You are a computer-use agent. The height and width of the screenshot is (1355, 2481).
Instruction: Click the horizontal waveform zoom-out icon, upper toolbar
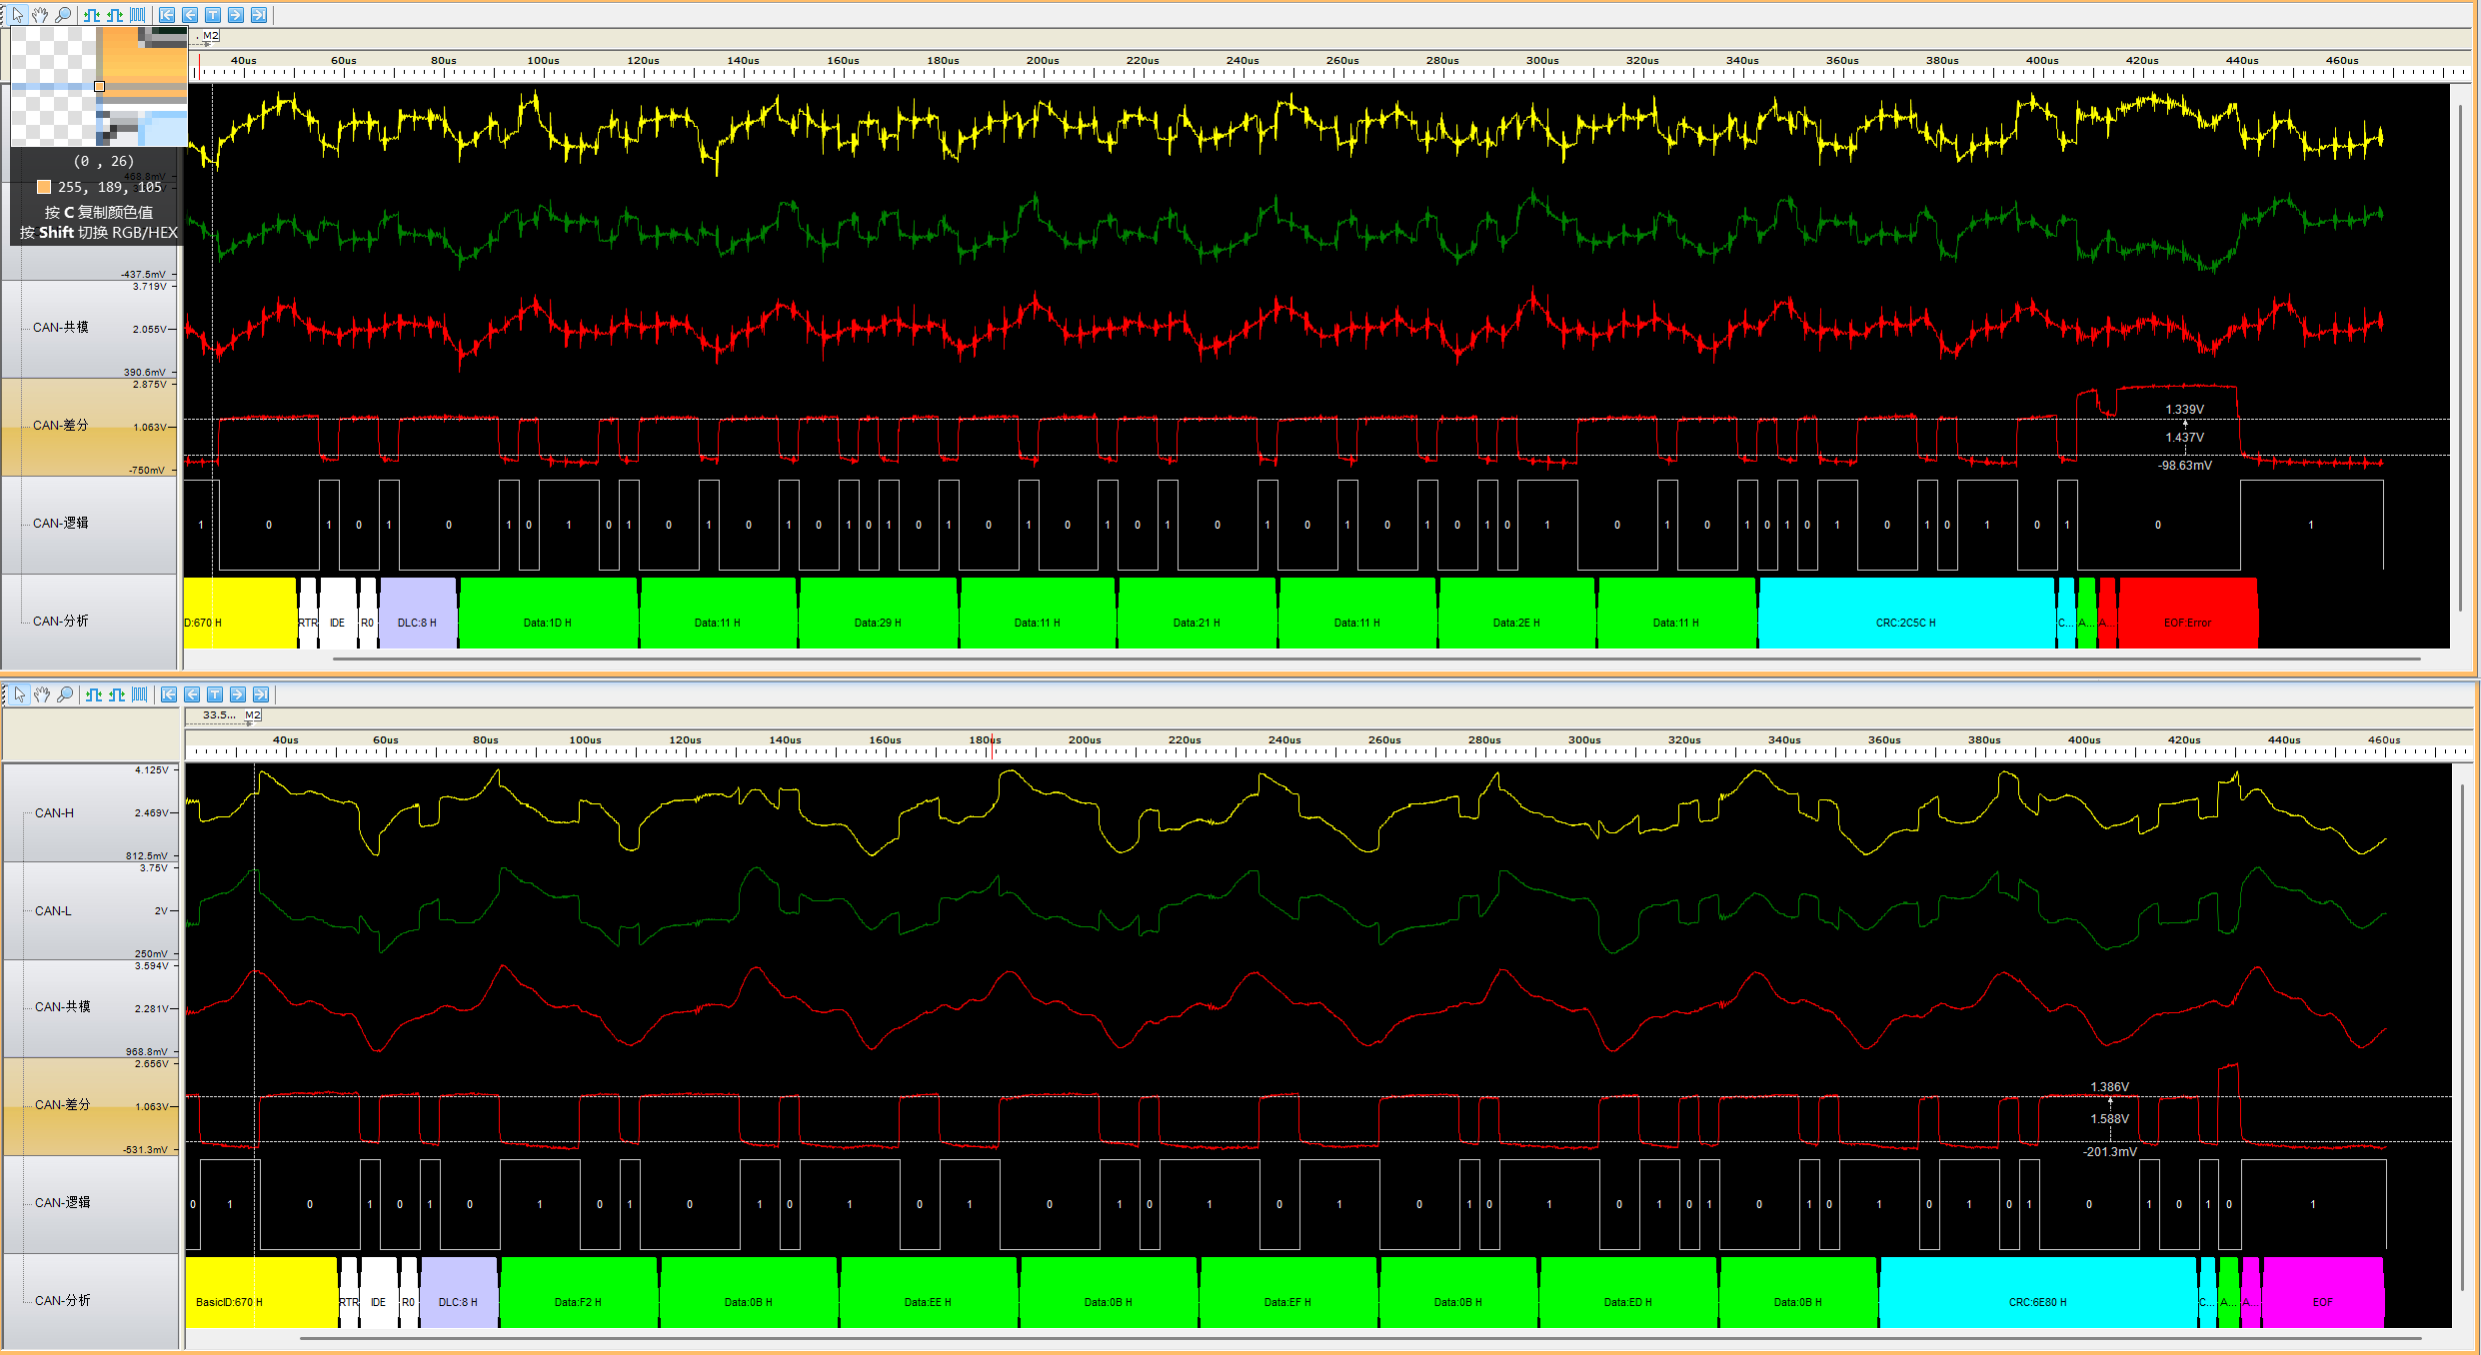tap(115, 15)
